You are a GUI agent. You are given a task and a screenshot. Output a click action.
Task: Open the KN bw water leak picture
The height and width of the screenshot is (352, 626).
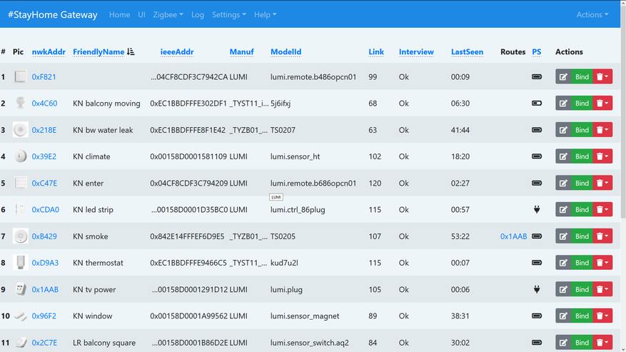coord(21,130)
